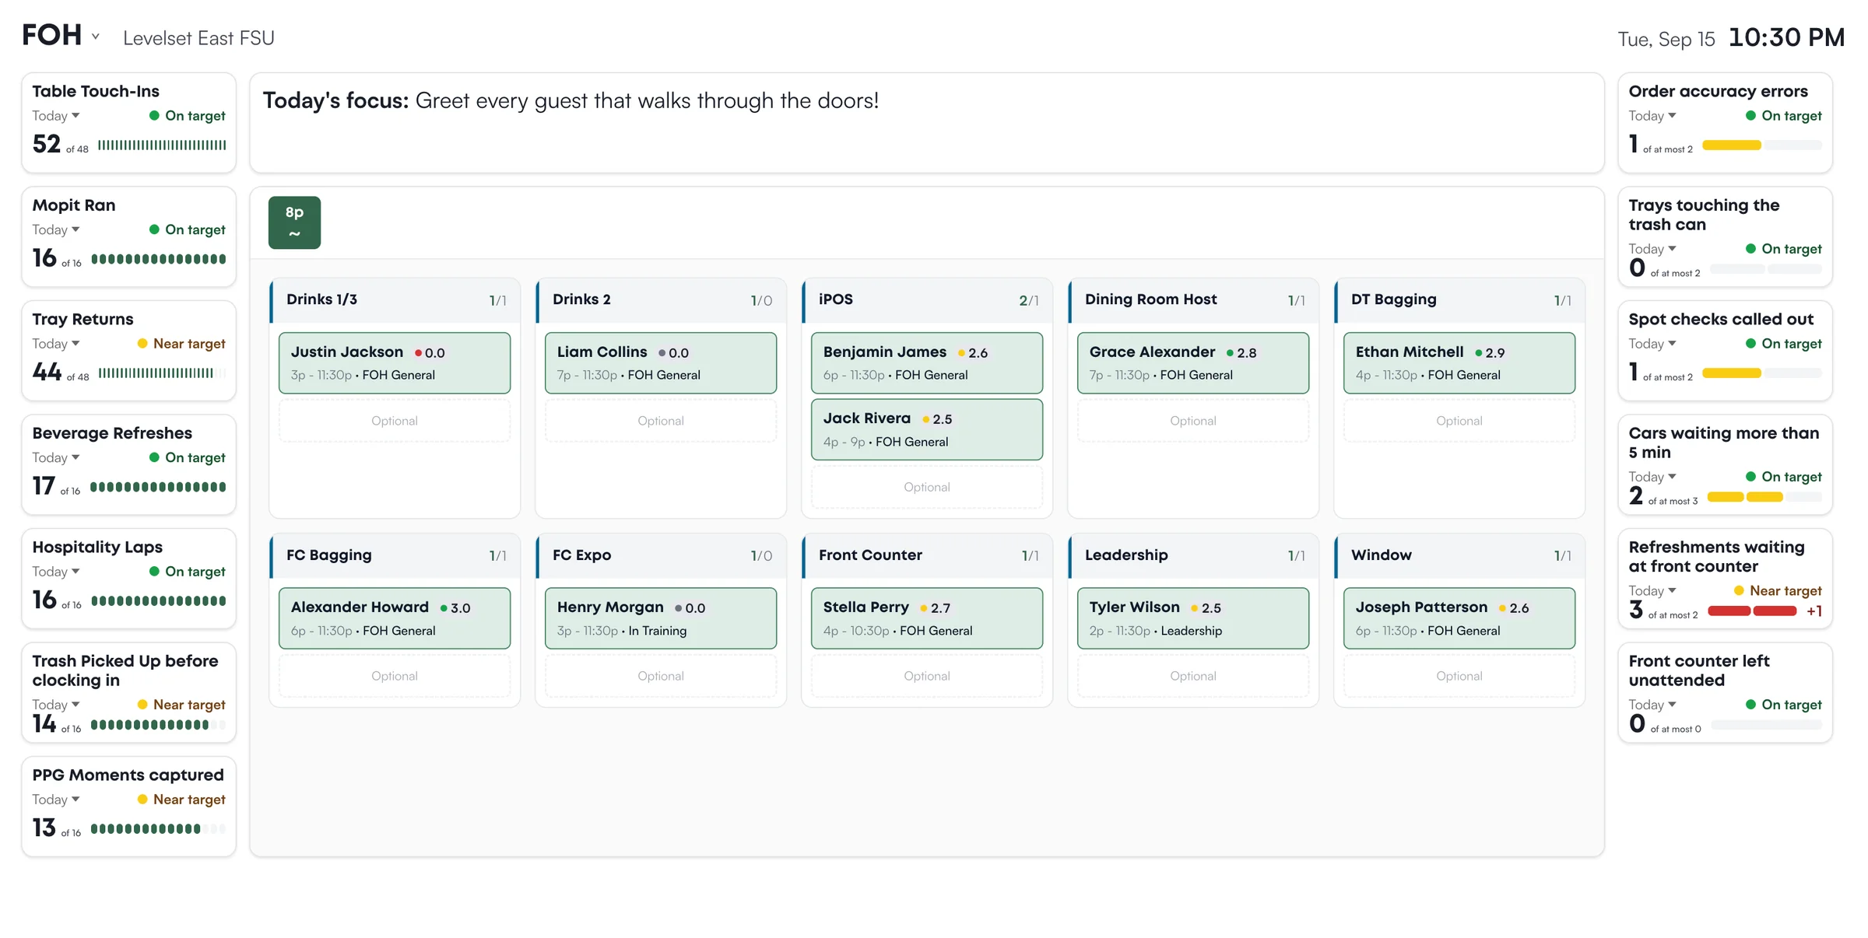Image resolution: width=1868 pixels, height=938 pixels.
Task: Click the Optional slot under Dining Room Host
Action: pyautogui.click(x=1193, y=421)
